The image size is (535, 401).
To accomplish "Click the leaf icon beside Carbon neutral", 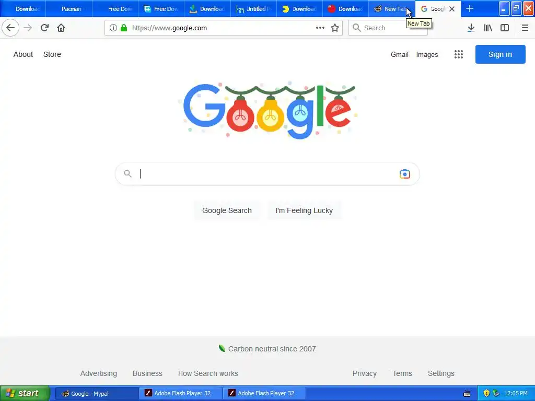I will (222, 348).
